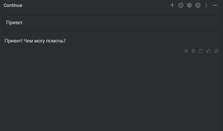The width and height of the screenshot is (223, 131).
Task: Copy the assistant reply to clipboard
Action: (200, 51)
